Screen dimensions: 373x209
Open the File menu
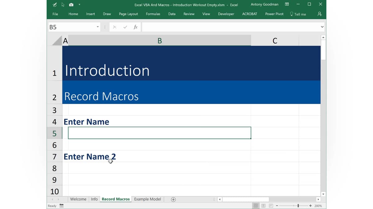[x=55, y=14]
